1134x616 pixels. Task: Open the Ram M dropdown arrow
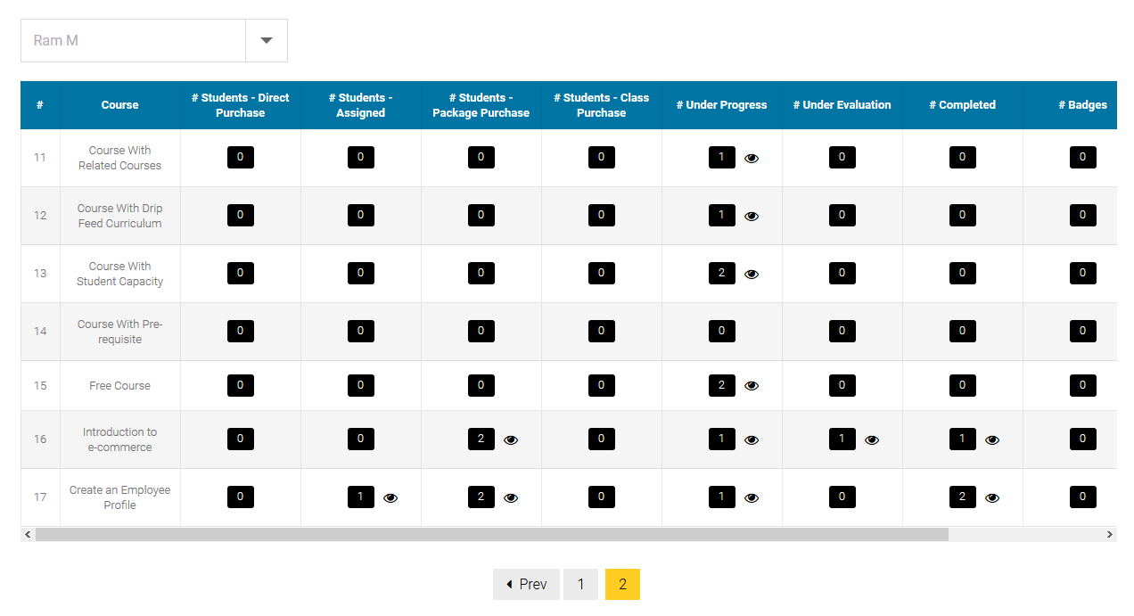266,41
